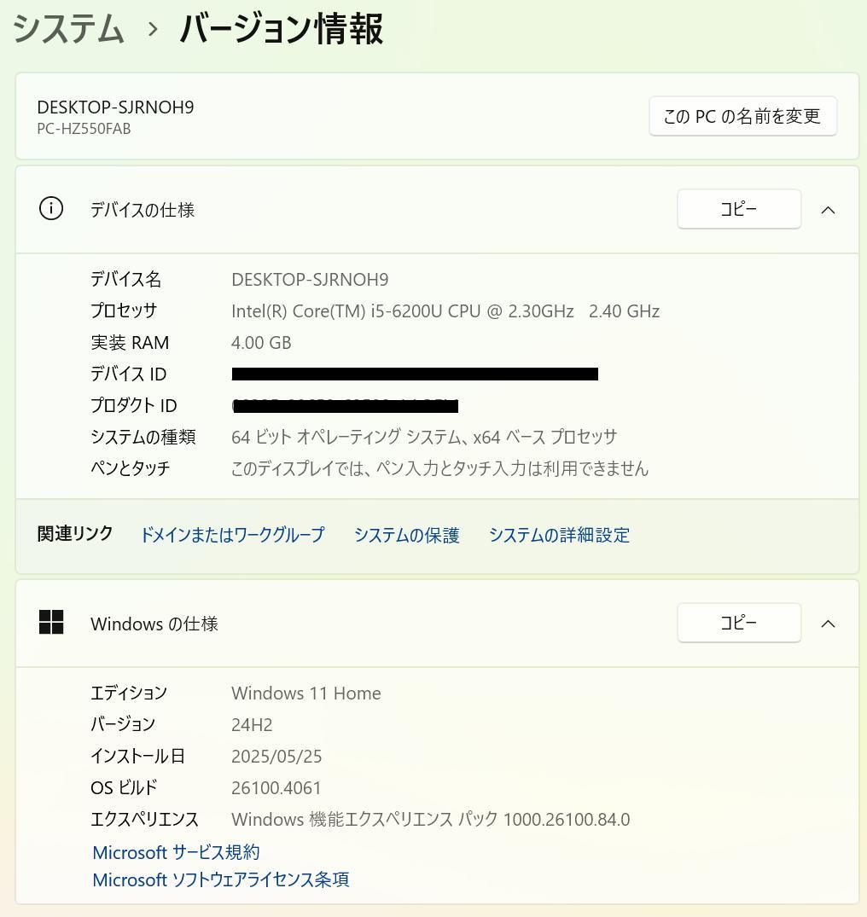Select the エディション value Windows 11 Home

(305, 693)
